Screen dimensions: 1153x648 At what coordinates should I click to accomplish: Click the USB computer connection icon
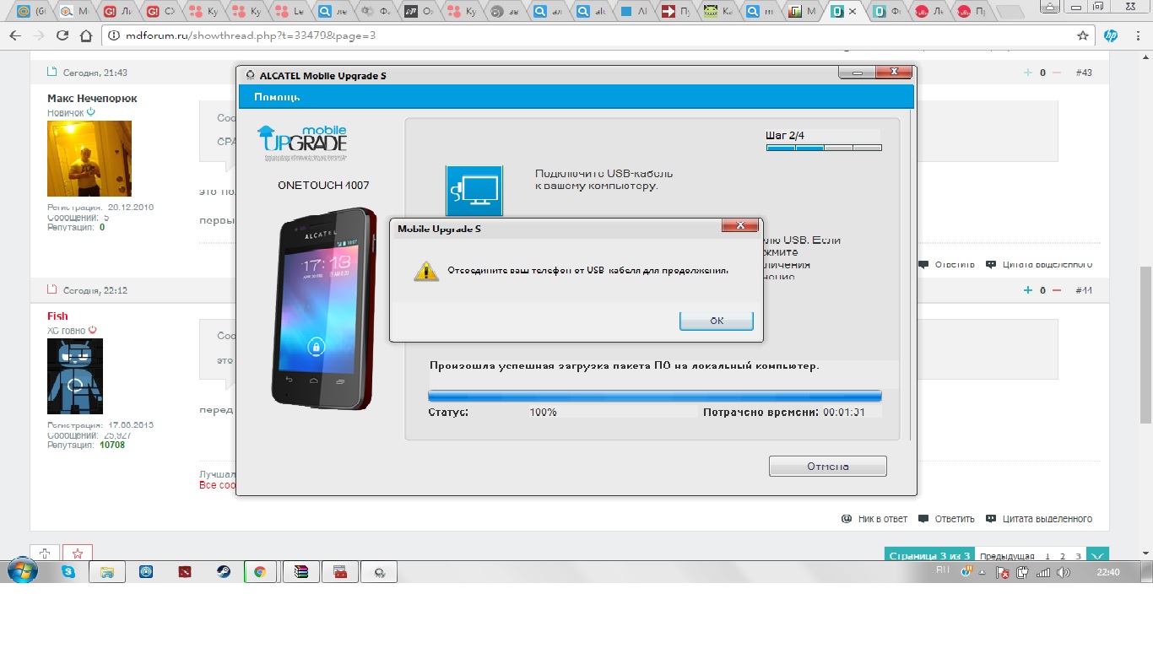(474, 192)
